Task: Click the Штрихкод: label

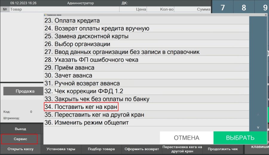Action: [11, 118]
